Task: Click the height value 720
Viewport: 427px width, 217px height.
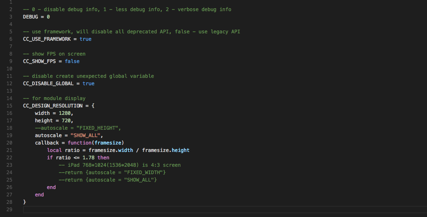Action: tap(66, 121)
